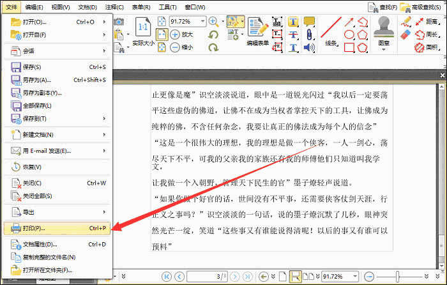Viewport: 447px width, 285px height.
Task: Open the Comments (注释) menu
Action: [x=114, y=7]
